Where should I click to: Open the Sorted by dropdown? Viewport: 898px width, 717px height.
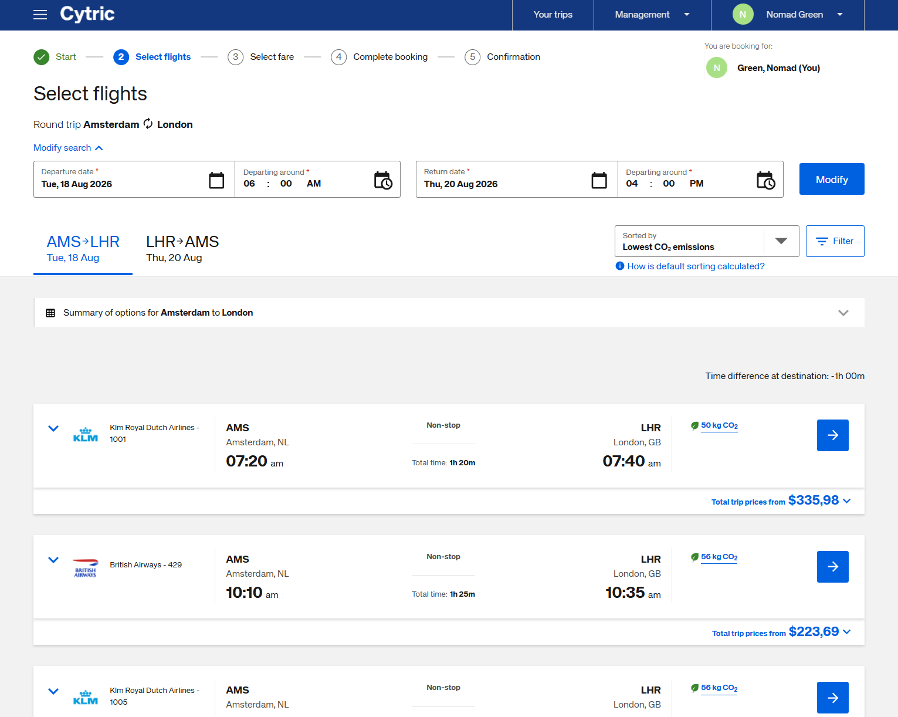pos(707,241)
